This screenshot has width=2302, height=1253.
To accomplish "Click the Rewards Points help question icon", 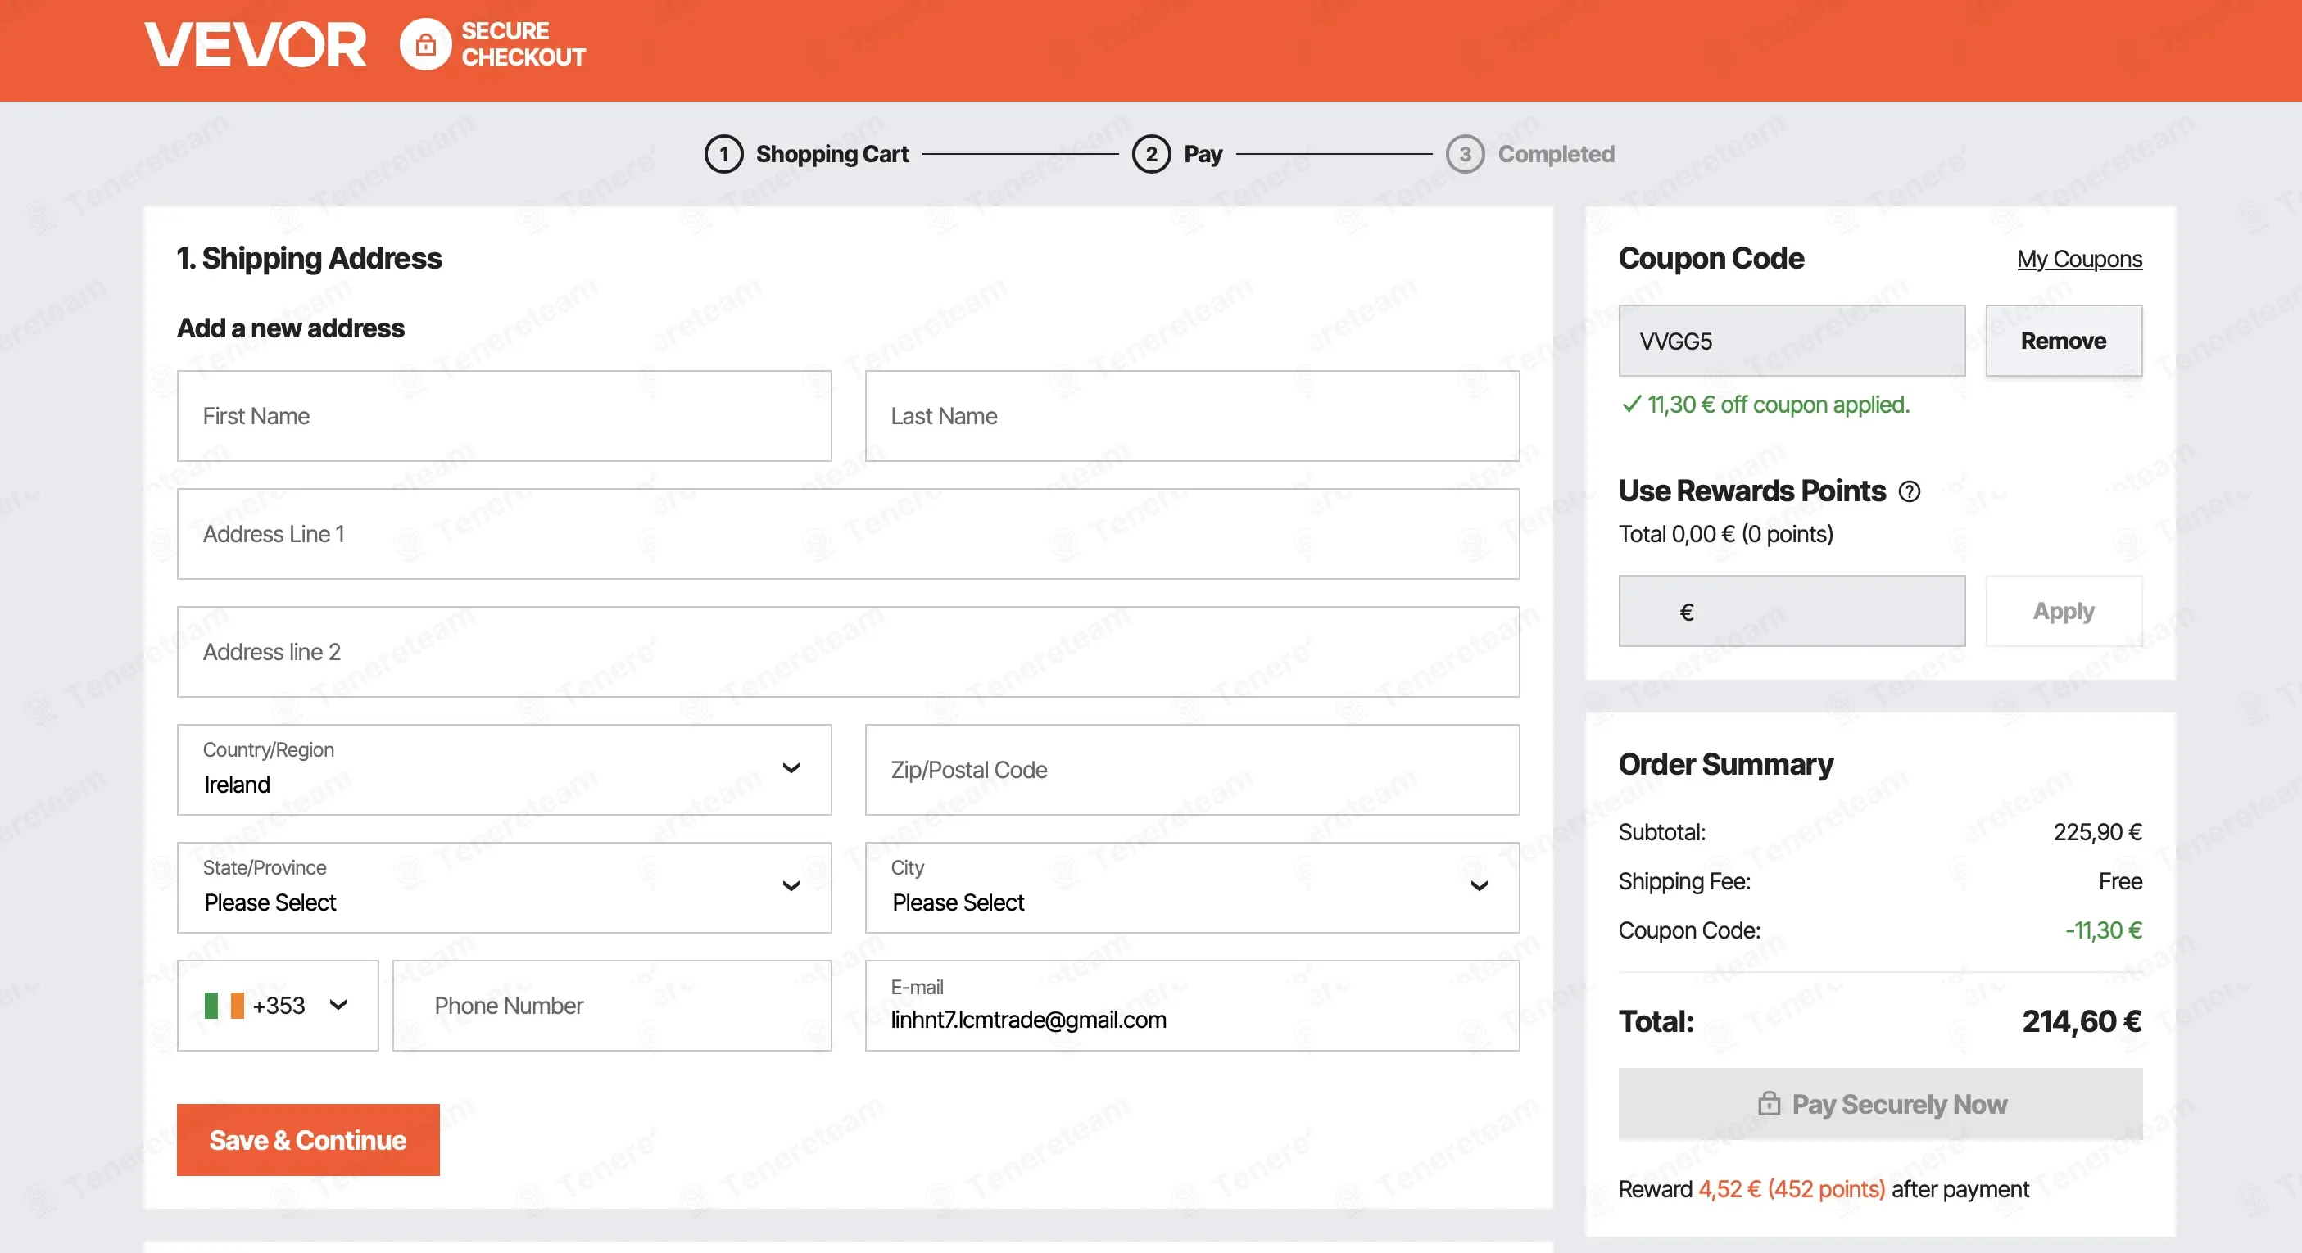I will tap(1909, 491).
